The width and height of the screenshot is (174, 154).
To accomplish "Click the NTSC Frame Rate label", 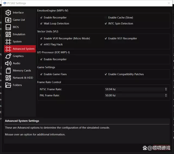I will point(51,89).
